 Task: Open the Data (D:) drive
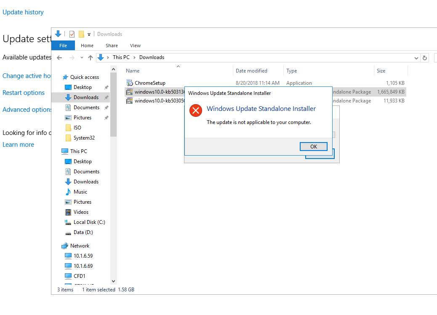pos(83,232)
